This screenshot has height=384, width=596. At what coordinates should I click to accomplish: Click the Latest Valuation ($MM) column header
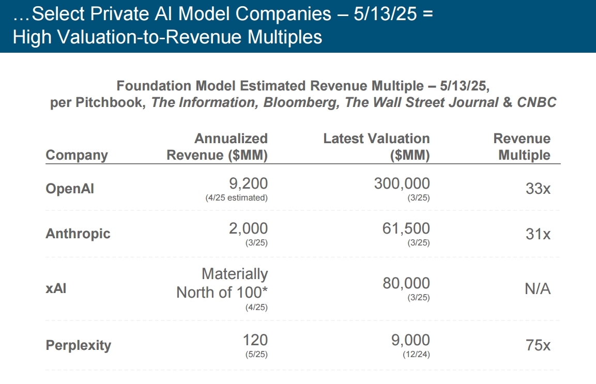pyautogui.click(x=376, y=147)
